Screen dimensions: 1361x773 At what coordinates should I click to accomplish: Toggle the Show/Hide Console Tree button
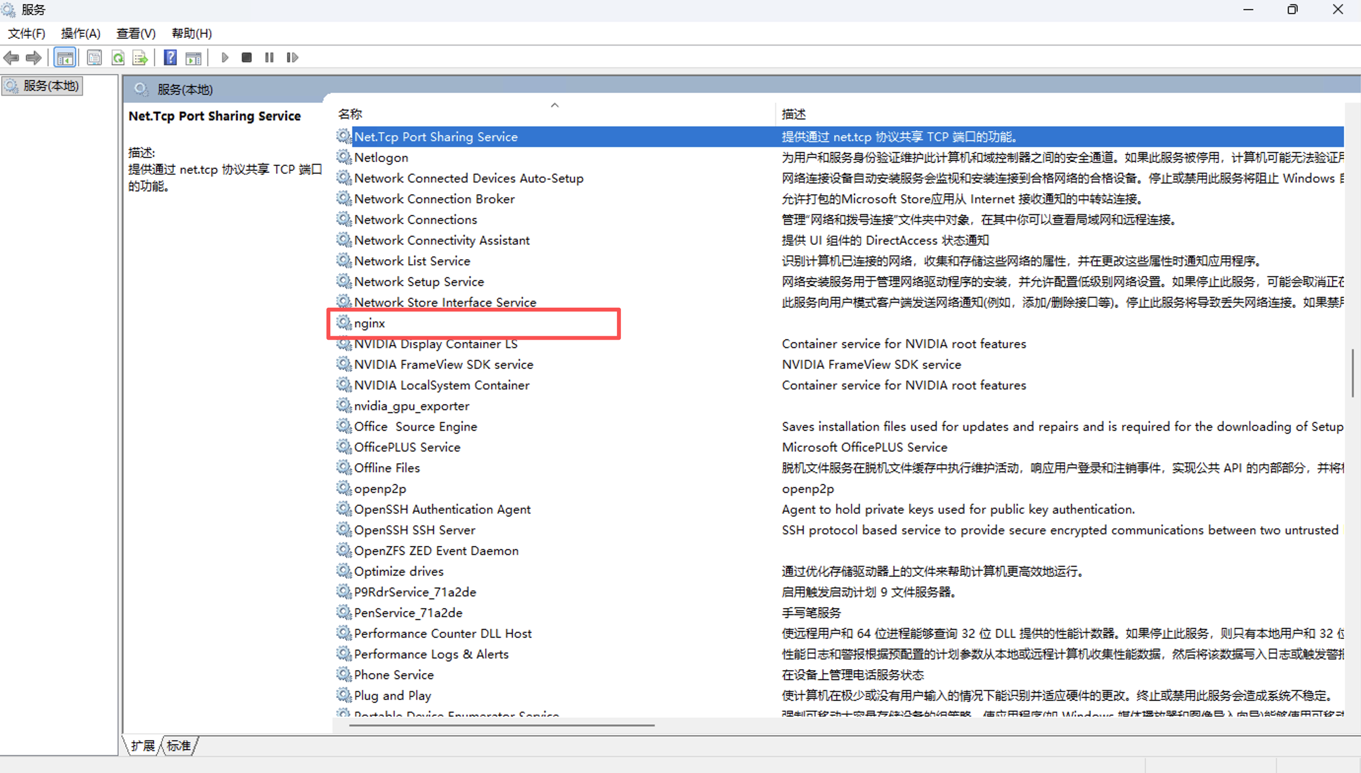coord(65,57)
